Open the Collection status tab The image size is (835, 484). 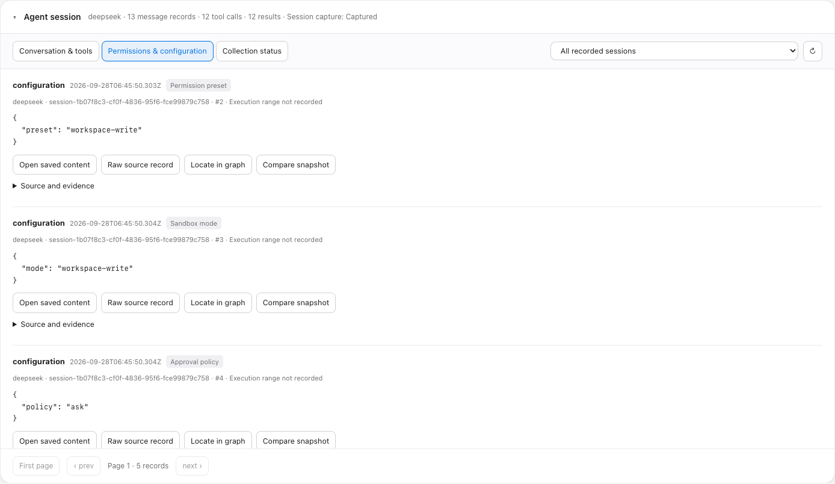(x=252, y=51)
